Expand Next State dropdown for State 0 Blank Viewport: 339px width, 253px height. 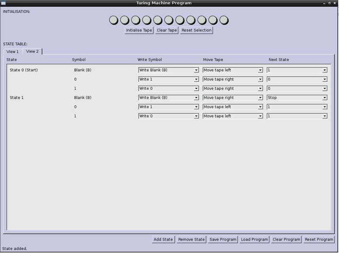297,70
